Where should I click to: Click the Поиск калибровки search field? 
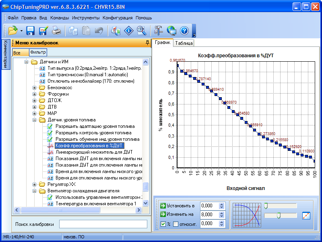coord(103,224)
